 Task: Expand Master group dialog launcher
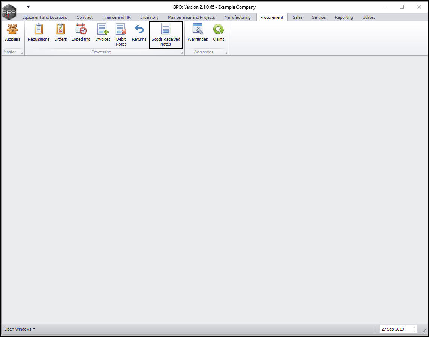[x=22, y=53]
